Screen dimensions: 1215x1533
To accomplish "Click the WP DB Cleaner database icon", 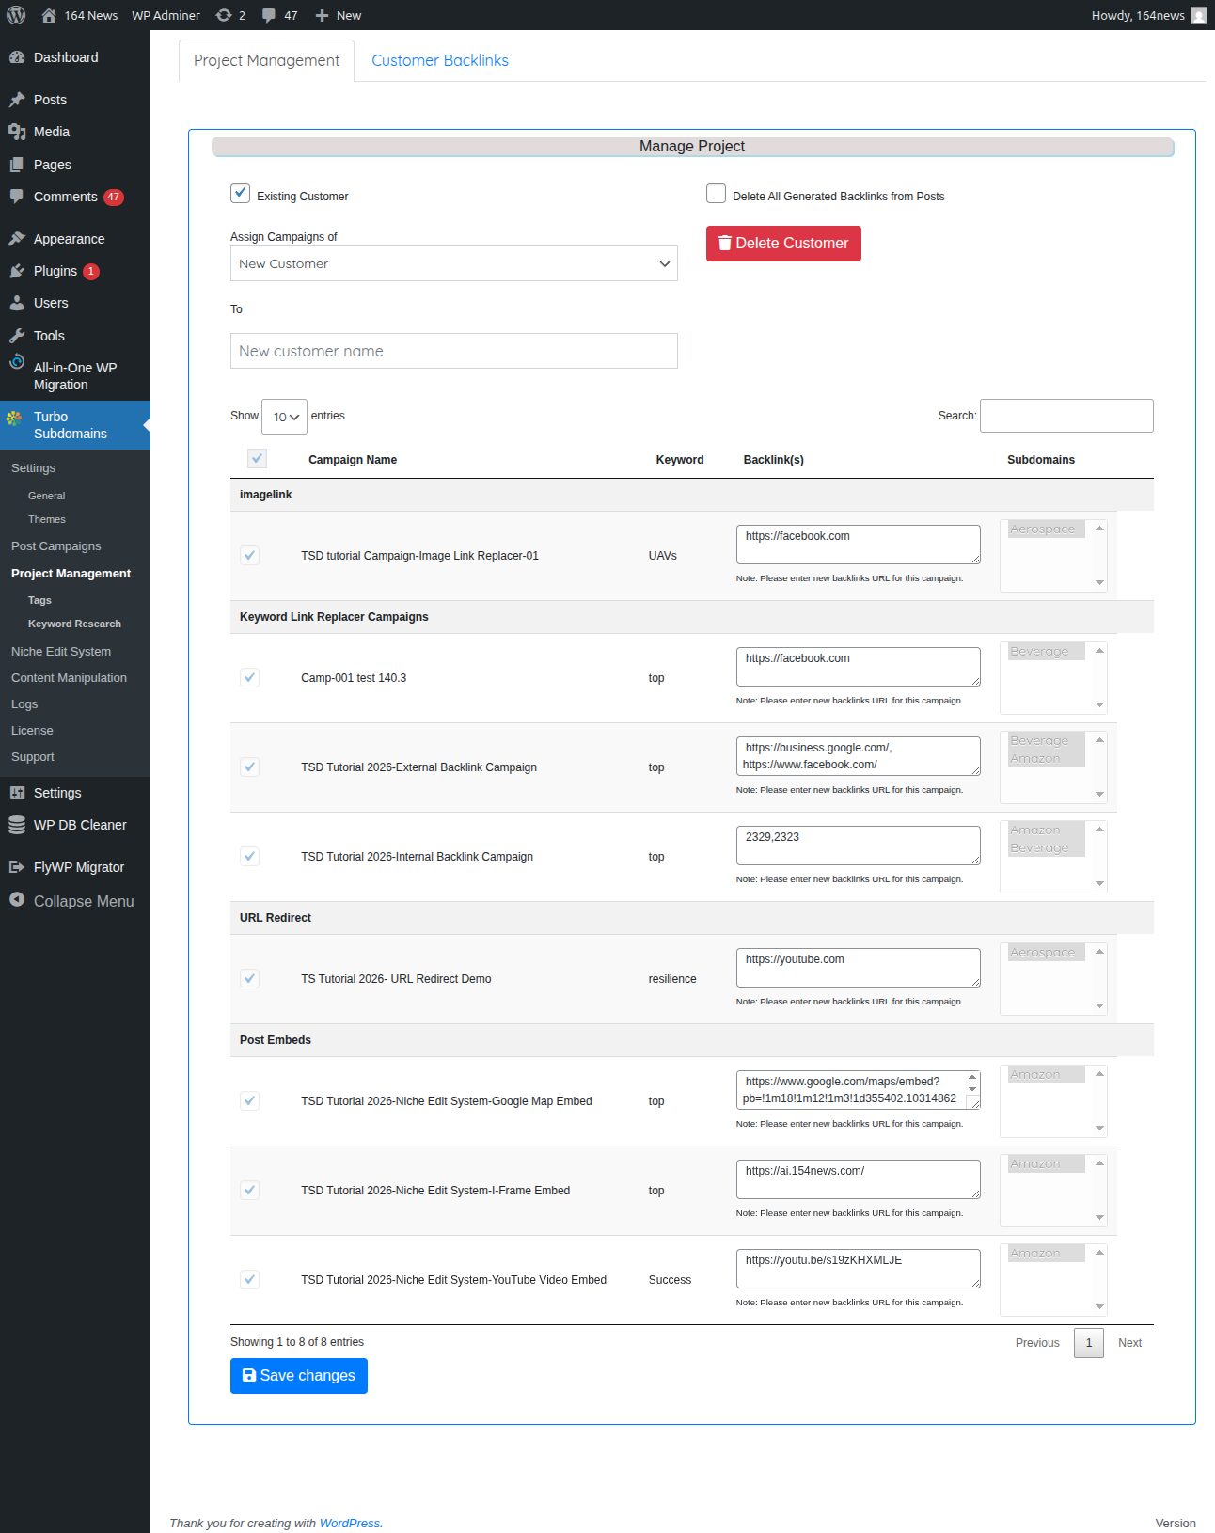I will 17,825.
